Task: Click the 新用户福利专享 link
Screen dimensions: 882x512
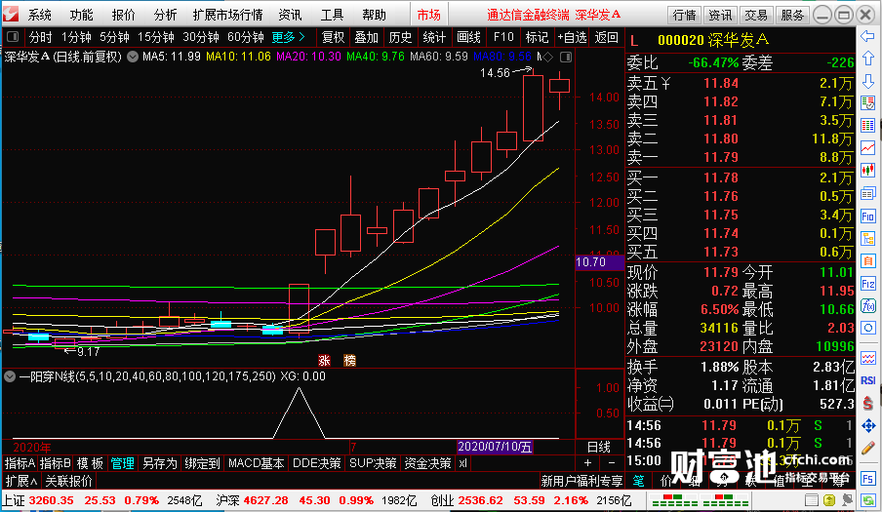Action: tap(581, 481)
